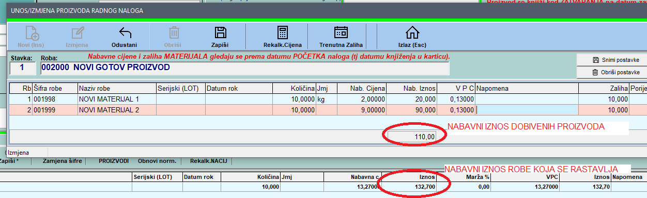The image size is (647, 198).
Task: Click amount cell 90,000
Action: pyautogui.click(x=411, y=110)
